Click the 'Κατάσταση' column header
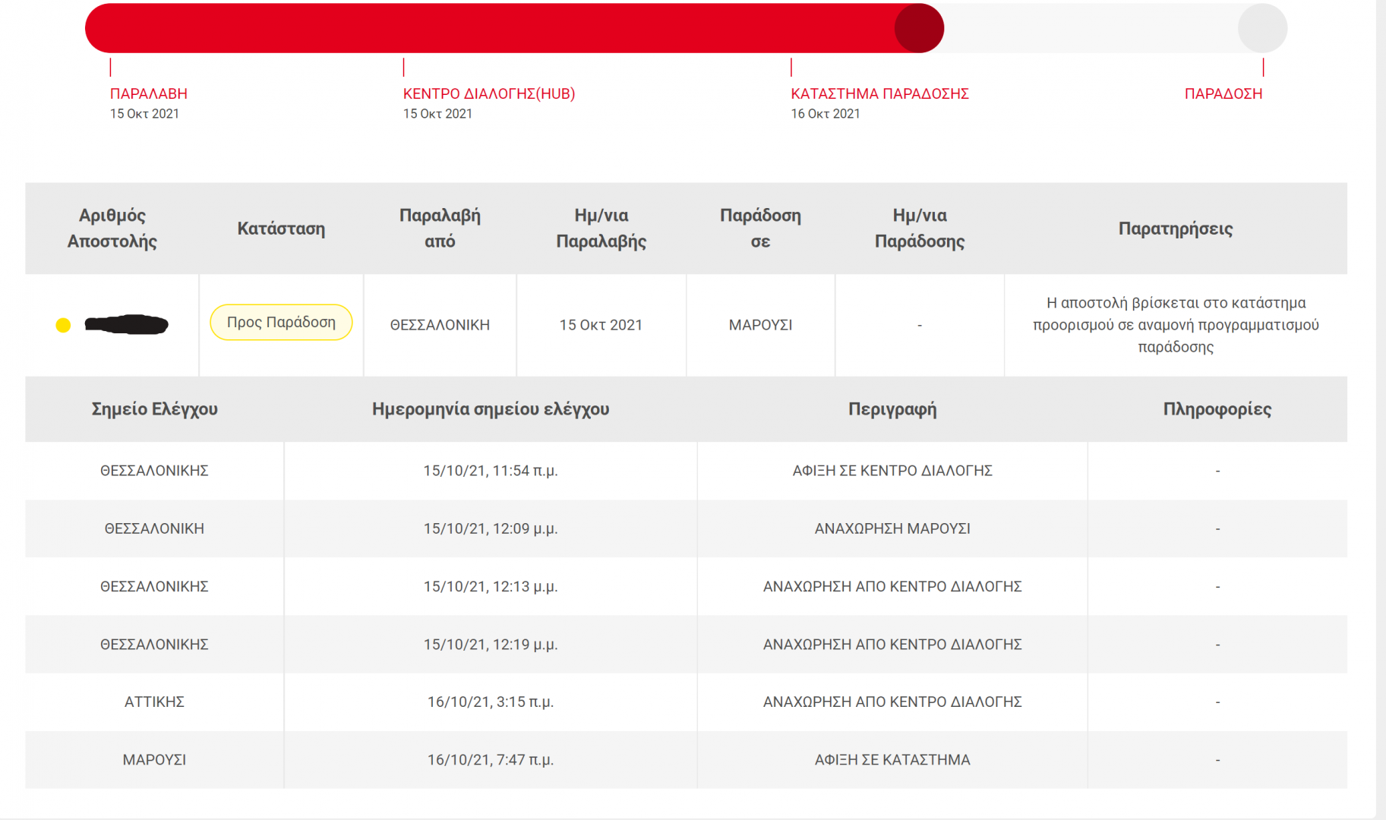1386x820 pixels. pos(281,229)
